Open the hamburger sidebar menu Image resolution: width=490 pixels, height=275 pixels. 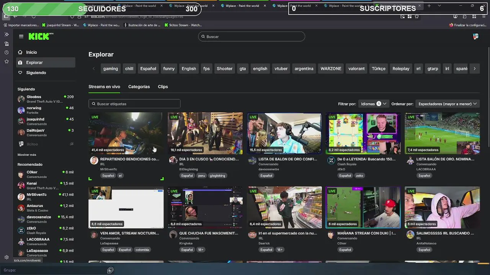pyautogui.click(x=21, y=36)
